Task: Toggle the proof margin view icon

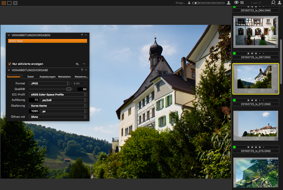Action: pos(15,3)
